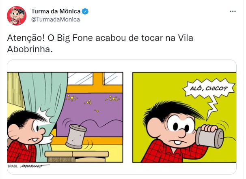Click the BRASIL label below the left panel

pos(13,166)
